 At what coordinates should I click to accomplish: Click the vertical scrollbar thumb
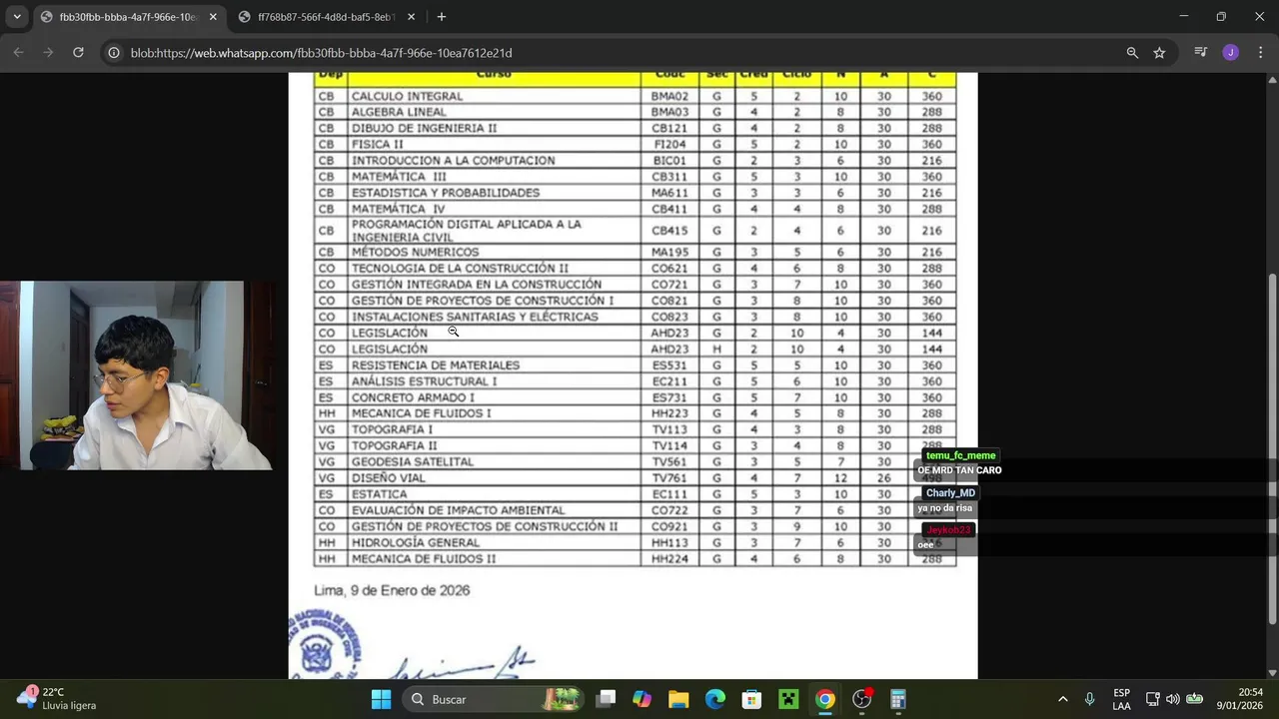(x=1271, y=449)
